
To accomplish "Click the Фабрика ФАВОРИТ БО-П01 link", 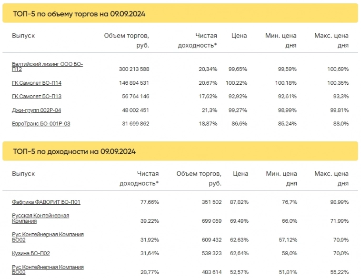I will click(x=46, y=202).
